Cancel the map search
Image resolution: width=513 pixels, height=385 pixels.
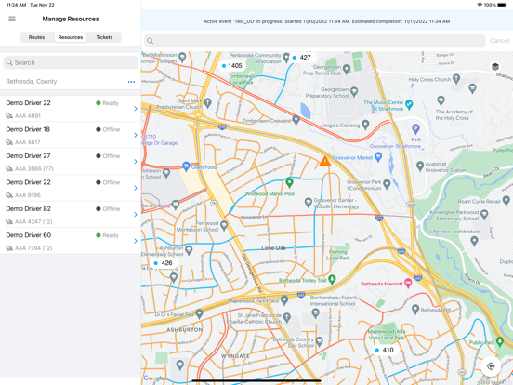coord(499,41)
